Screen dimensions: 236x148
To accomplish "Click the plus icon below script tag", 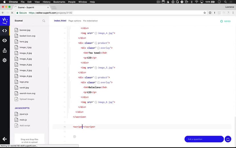I will [75, 137].
